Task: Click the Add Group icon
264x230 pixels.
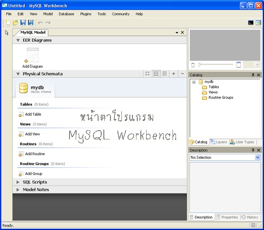Action: tap(21, 174)
